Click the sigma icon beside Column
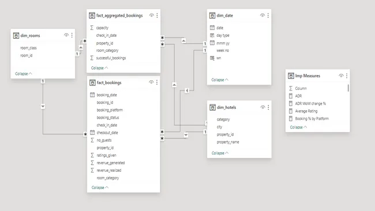The height and width of the screenshot is (211, 375). 291,88
